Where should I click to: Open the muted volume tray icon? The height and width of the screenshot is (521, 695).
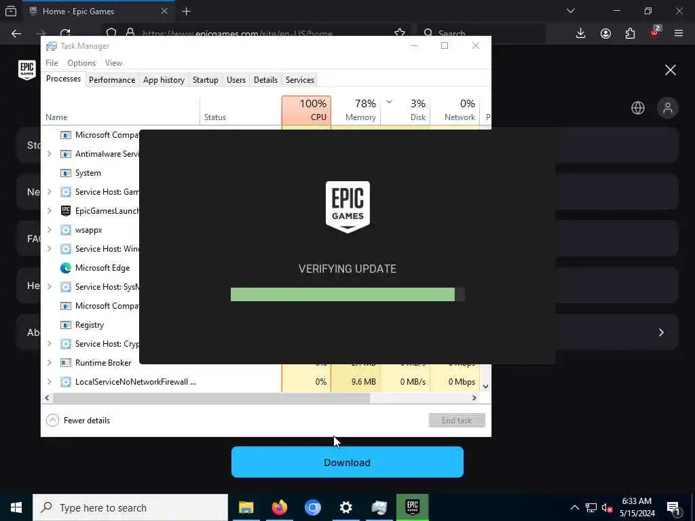coord(607,507)
